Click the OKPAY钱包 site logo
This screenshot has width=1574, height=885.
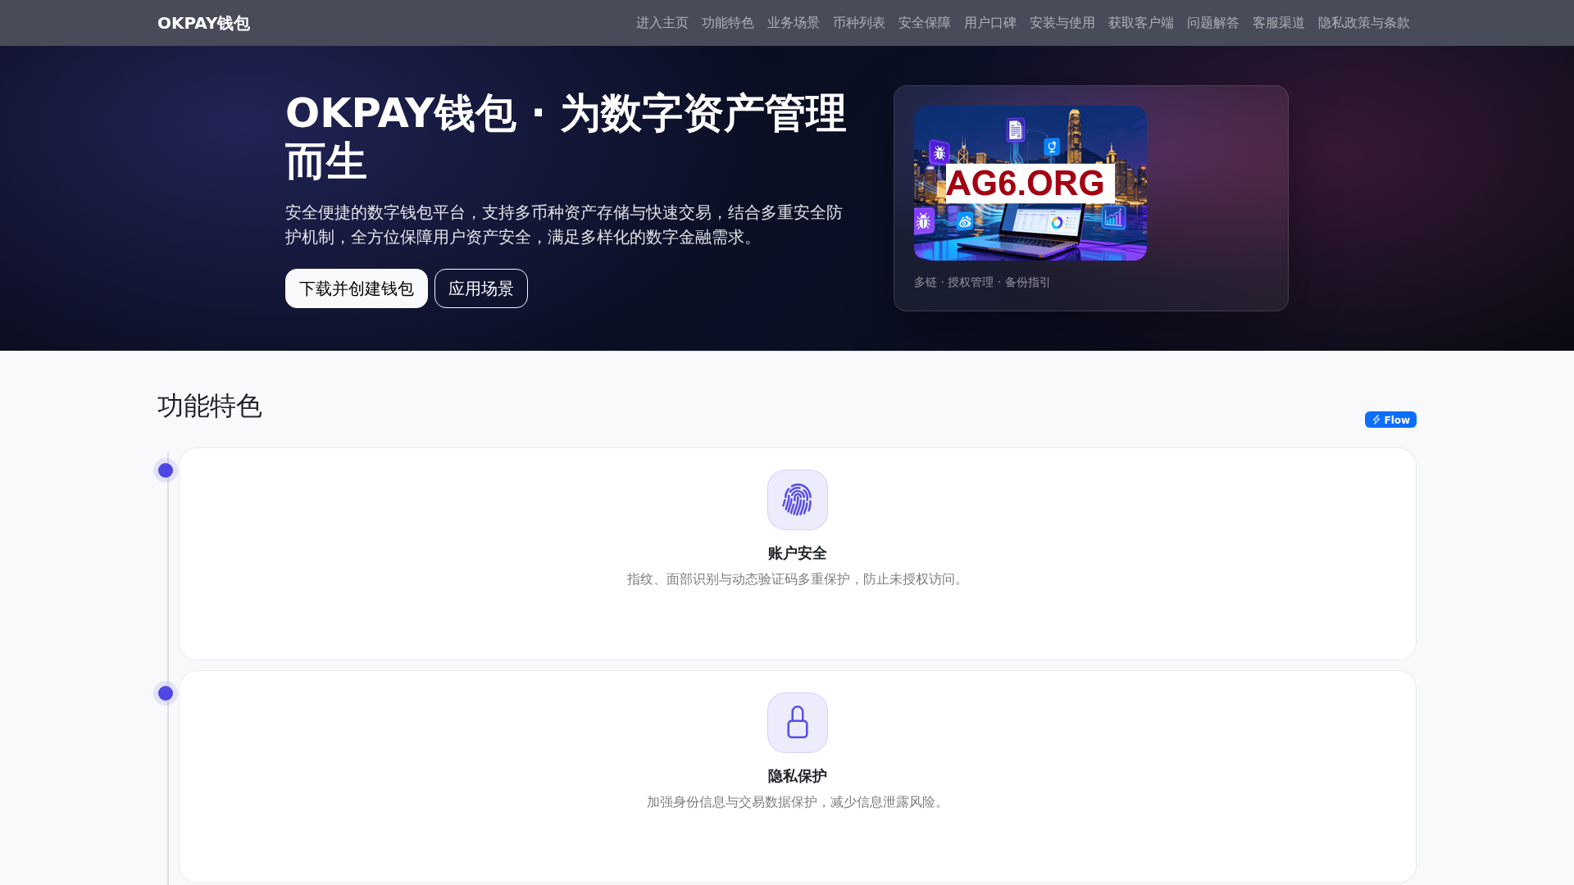(x=203, y=23)
